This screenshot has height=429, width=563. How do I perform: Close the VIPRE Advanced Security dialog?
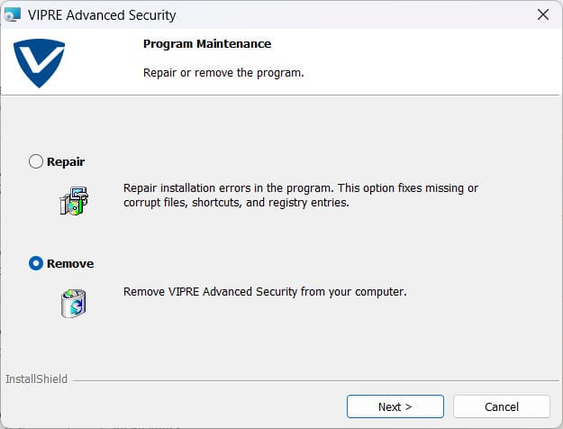click(543, 14)
